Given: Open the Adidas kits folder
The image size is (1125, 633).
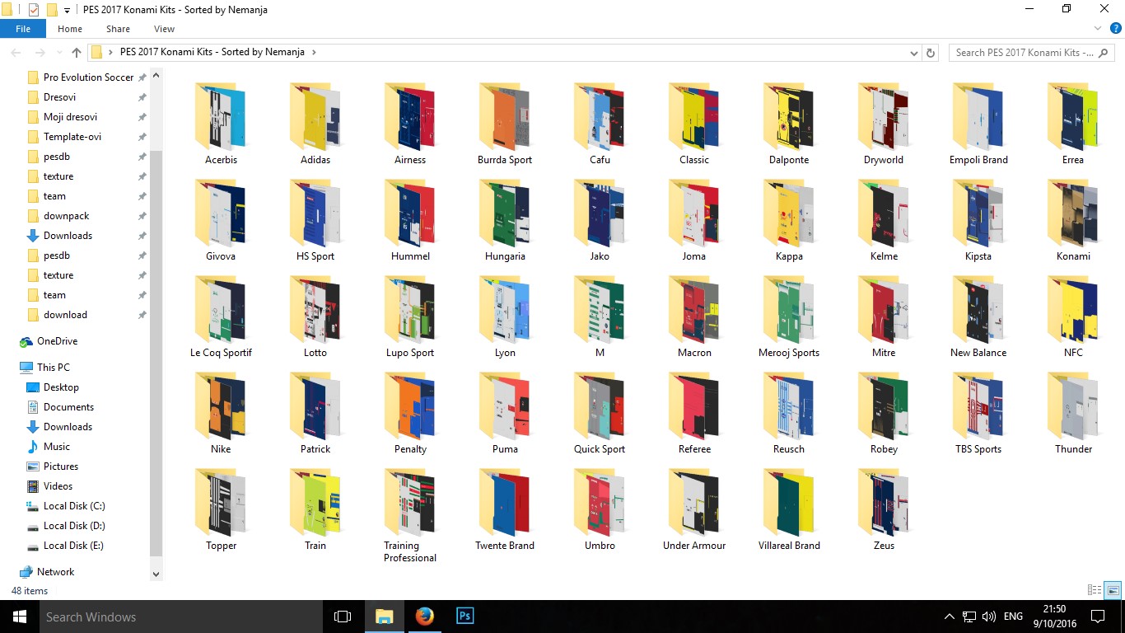Looking at the screenshot, I should (315, 124).
